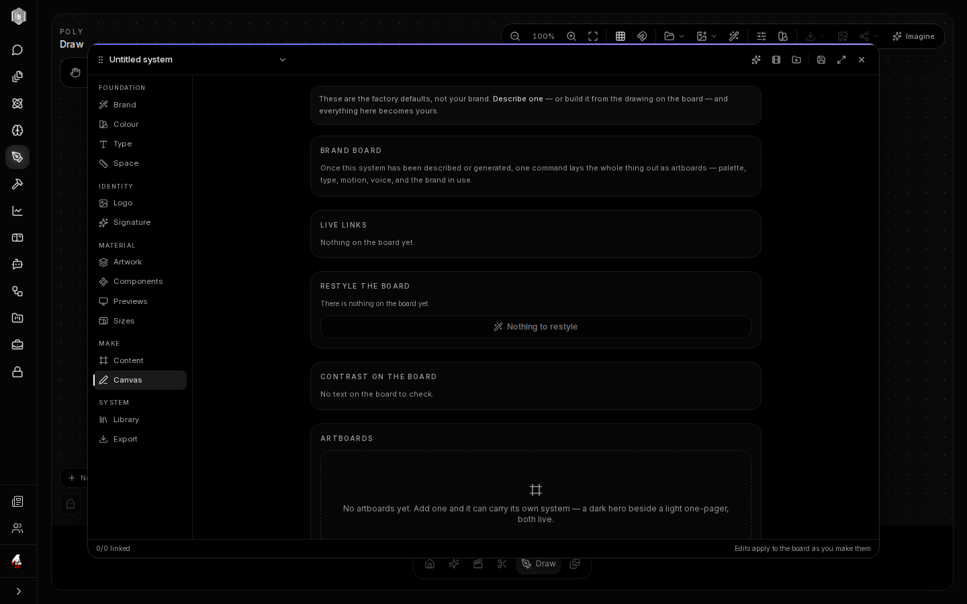Click the Describe one link

pyautogui.click(x=518, y=99)
